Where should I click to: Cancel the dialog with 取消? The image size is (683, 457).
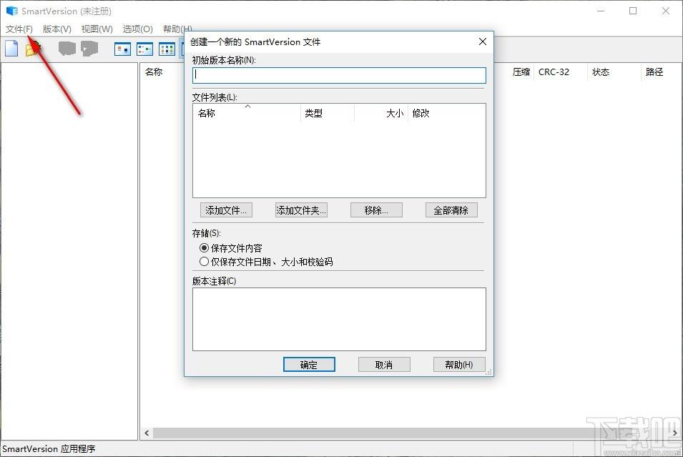click(x=384, y=364)
